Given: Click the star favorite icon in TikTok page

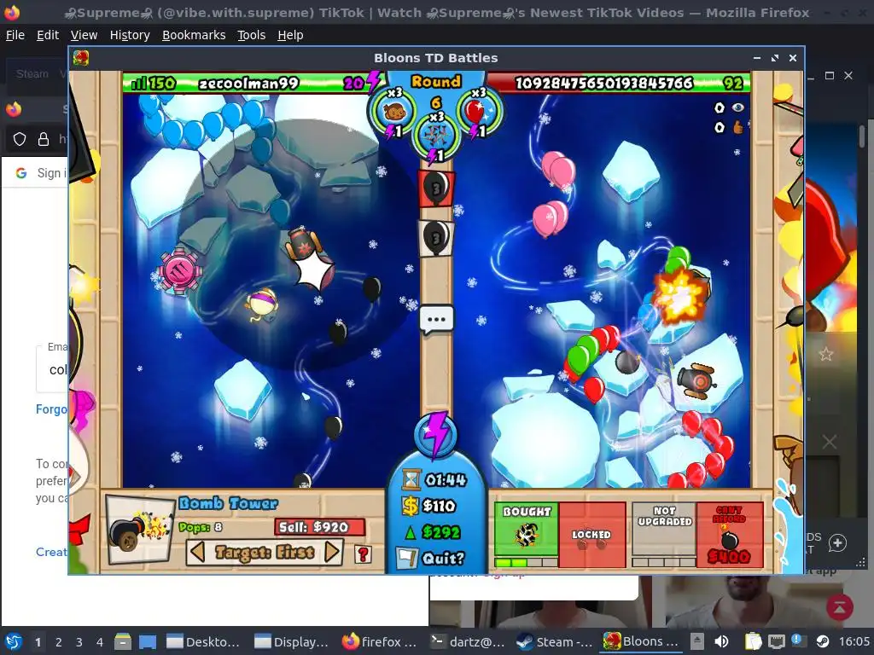Looking at the screenshot, I should coord(825,354).
